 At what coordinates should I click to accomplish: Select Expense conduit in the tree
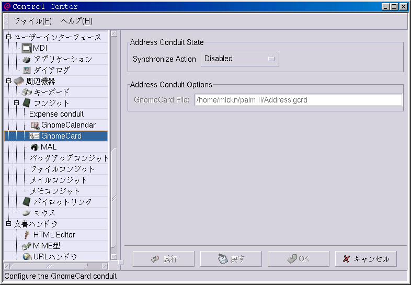tap(56, 114)
